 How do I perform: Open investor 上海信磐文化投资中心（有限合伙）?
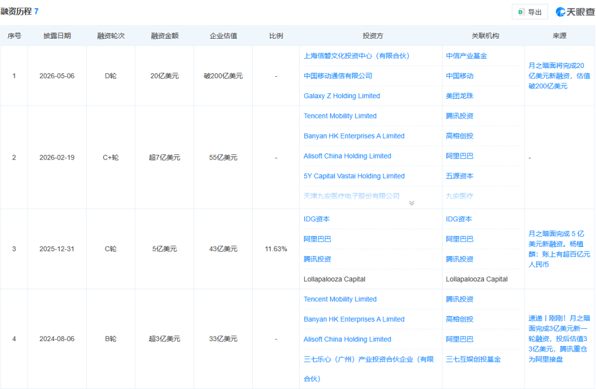356,56
